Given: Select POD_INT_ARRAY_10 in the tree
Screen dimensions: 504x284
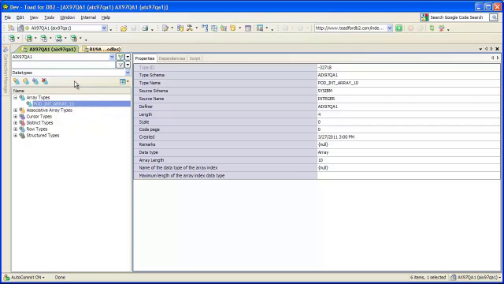Looking at the screenshot, I should [54, 103].
